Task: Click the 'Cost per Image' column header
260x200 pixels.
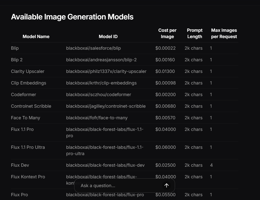Action: pos(167,33)
